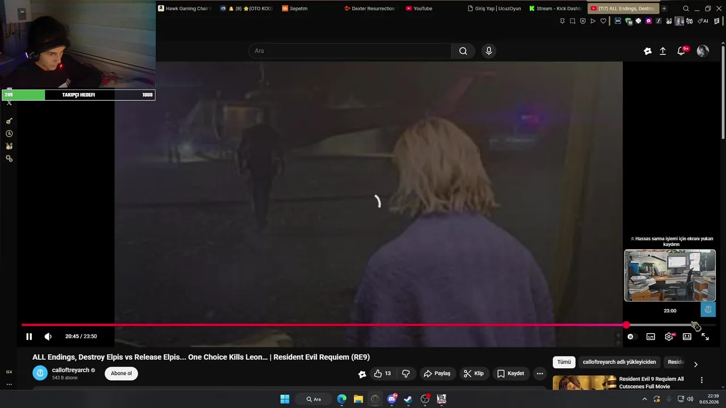This screenshot has height=408, width=726.
Task: Click the pinboard pin icon in toolbar
Action: [562, 21]
